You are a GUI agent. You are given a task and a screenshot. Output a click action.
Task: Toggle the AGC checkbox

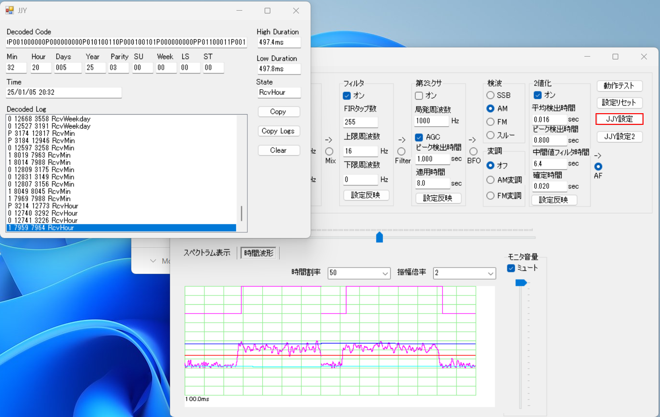[x=419, y=137]
